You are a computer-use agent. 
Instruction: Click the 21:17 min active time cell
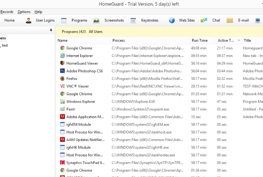(x=224, y=48)
